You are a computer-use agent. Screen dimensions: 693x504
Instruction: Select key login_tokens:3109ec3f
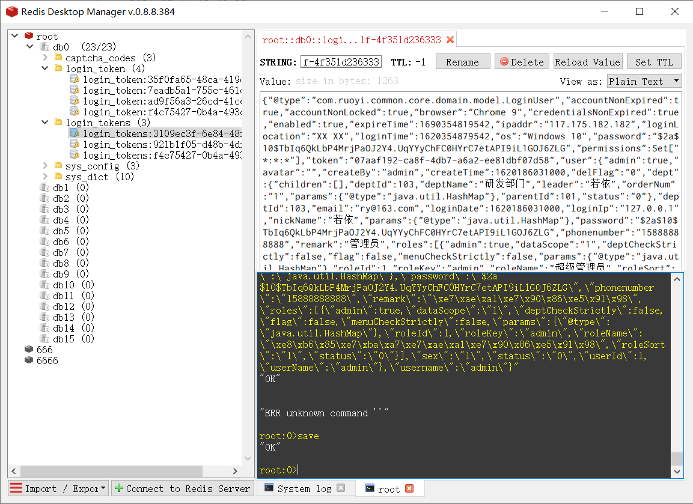tap(156, 133)
